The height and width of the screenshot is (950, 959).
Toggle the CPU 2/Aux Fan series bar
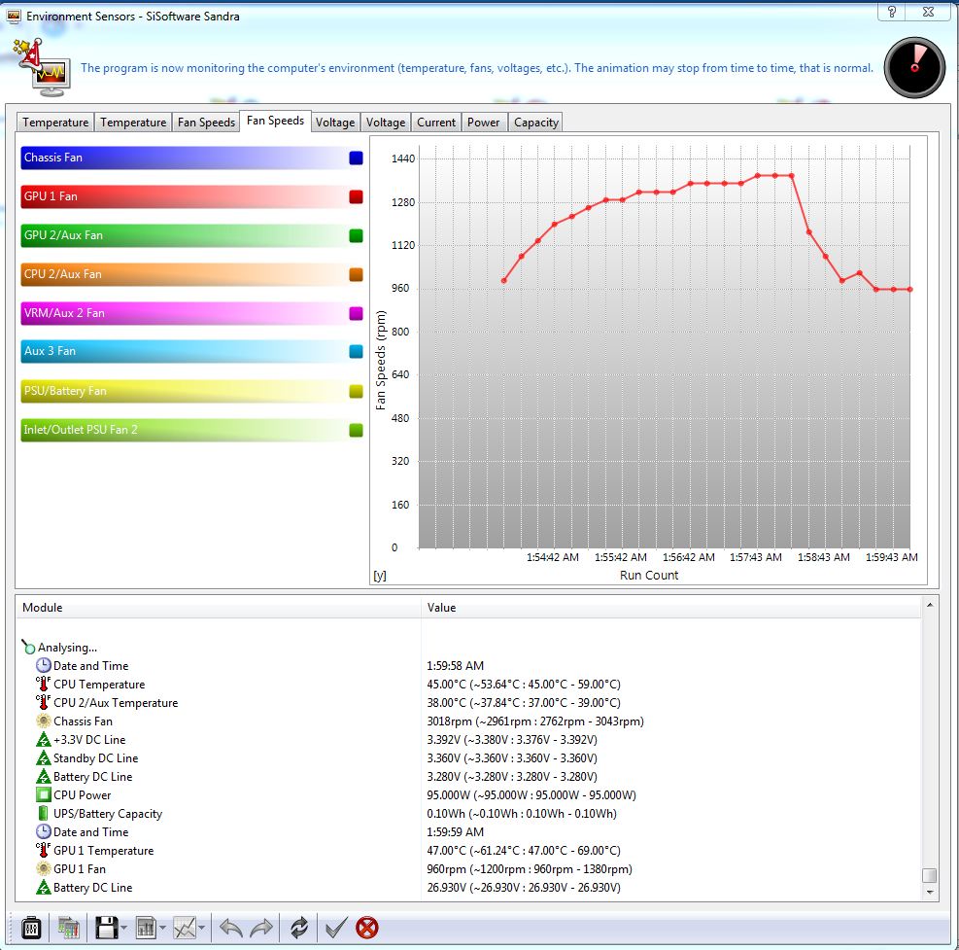[x=192, y=274]
